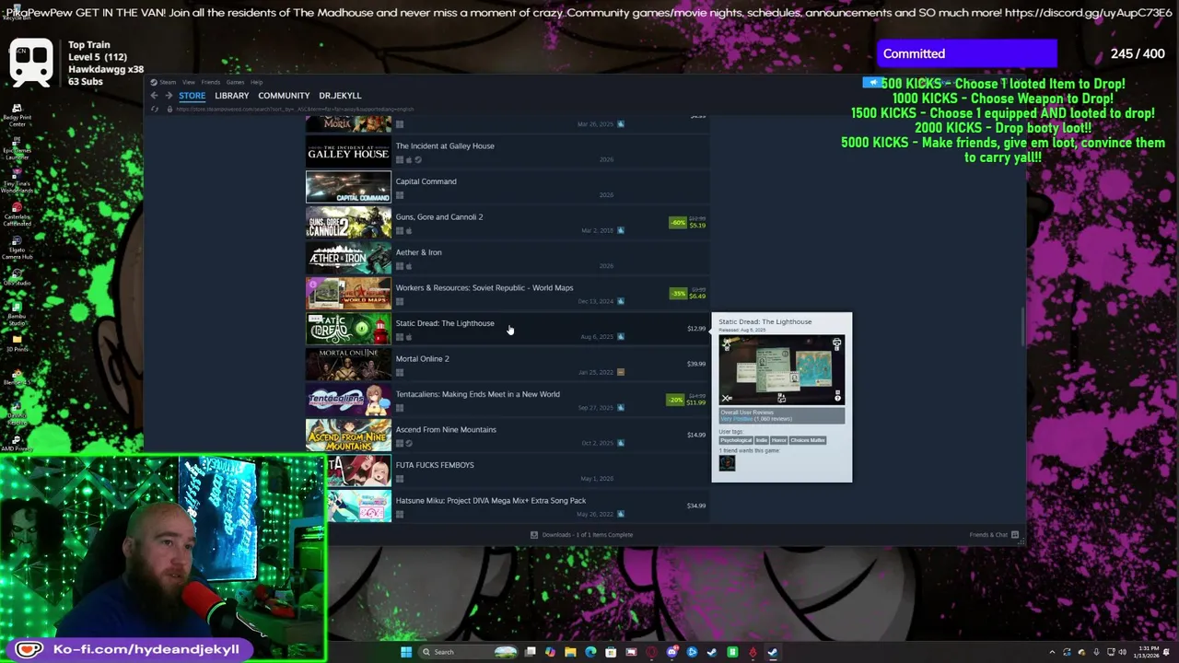This screenshot has width=1179, height=663.
Task: Open Static Dread: The Lighthouse listing
Action: [508, 329]
